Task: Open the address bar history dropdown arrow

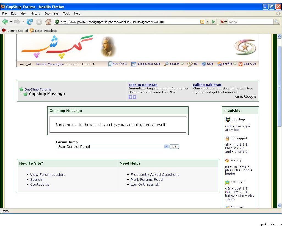Action: click(x=208, y=22)
